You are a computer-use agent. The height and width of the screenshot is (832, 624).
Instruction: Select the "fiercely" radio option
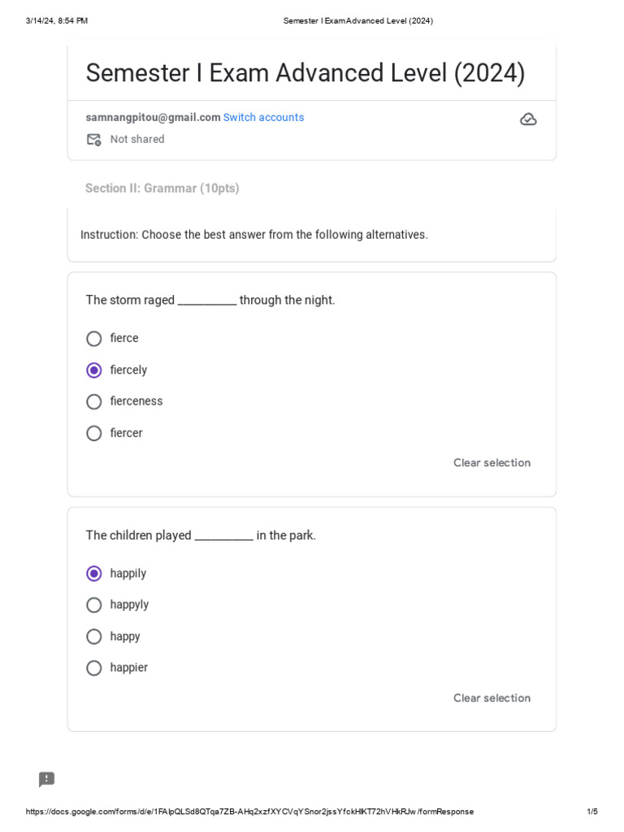[x=94, y=370]
